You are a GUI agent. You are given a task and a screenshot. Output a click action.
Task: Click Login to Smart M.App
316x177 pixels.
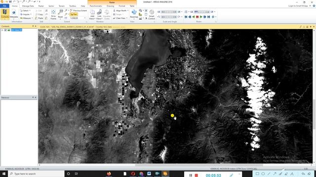coord(298,6)
